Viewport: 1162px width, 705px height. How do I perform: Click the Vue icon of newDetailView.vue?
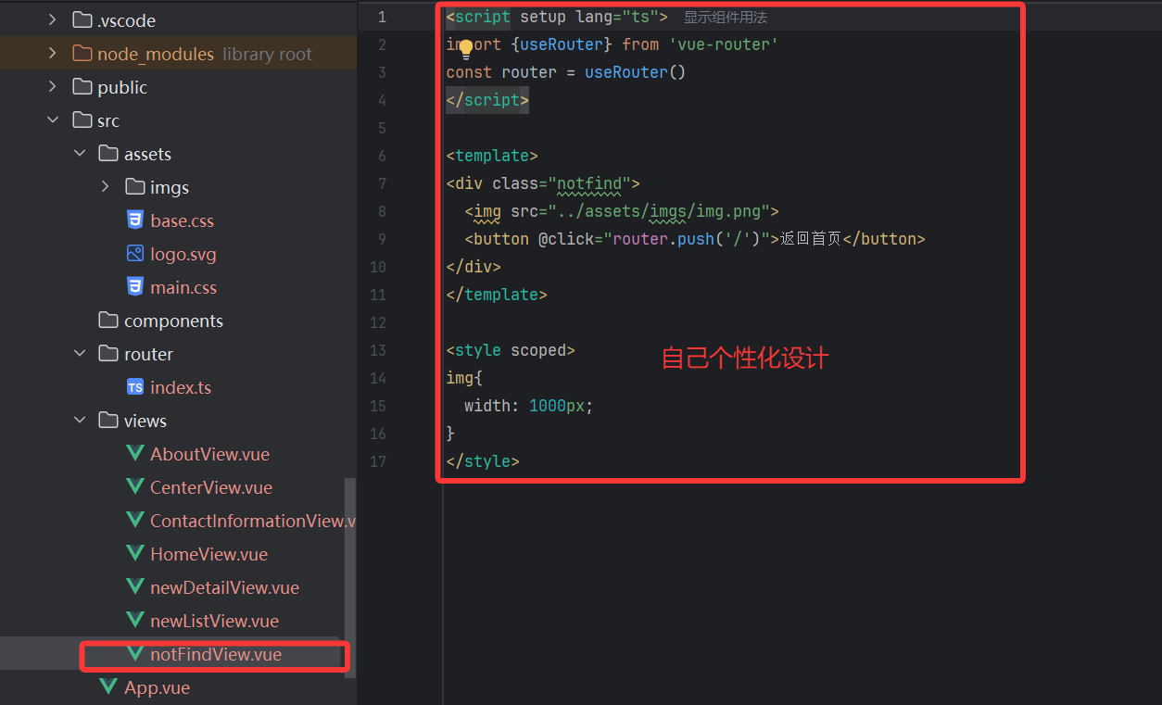pos(135,587)
